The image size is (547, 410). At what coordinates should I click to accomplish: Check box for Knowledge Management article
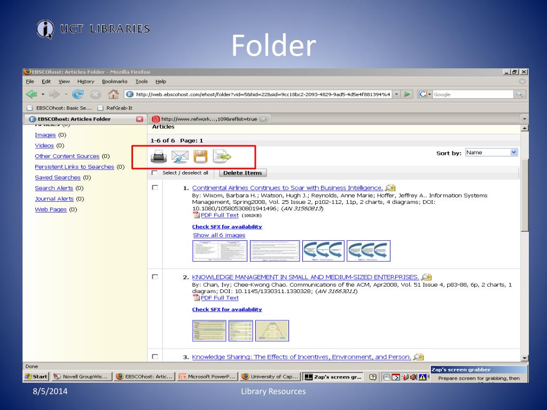[155, 277]
